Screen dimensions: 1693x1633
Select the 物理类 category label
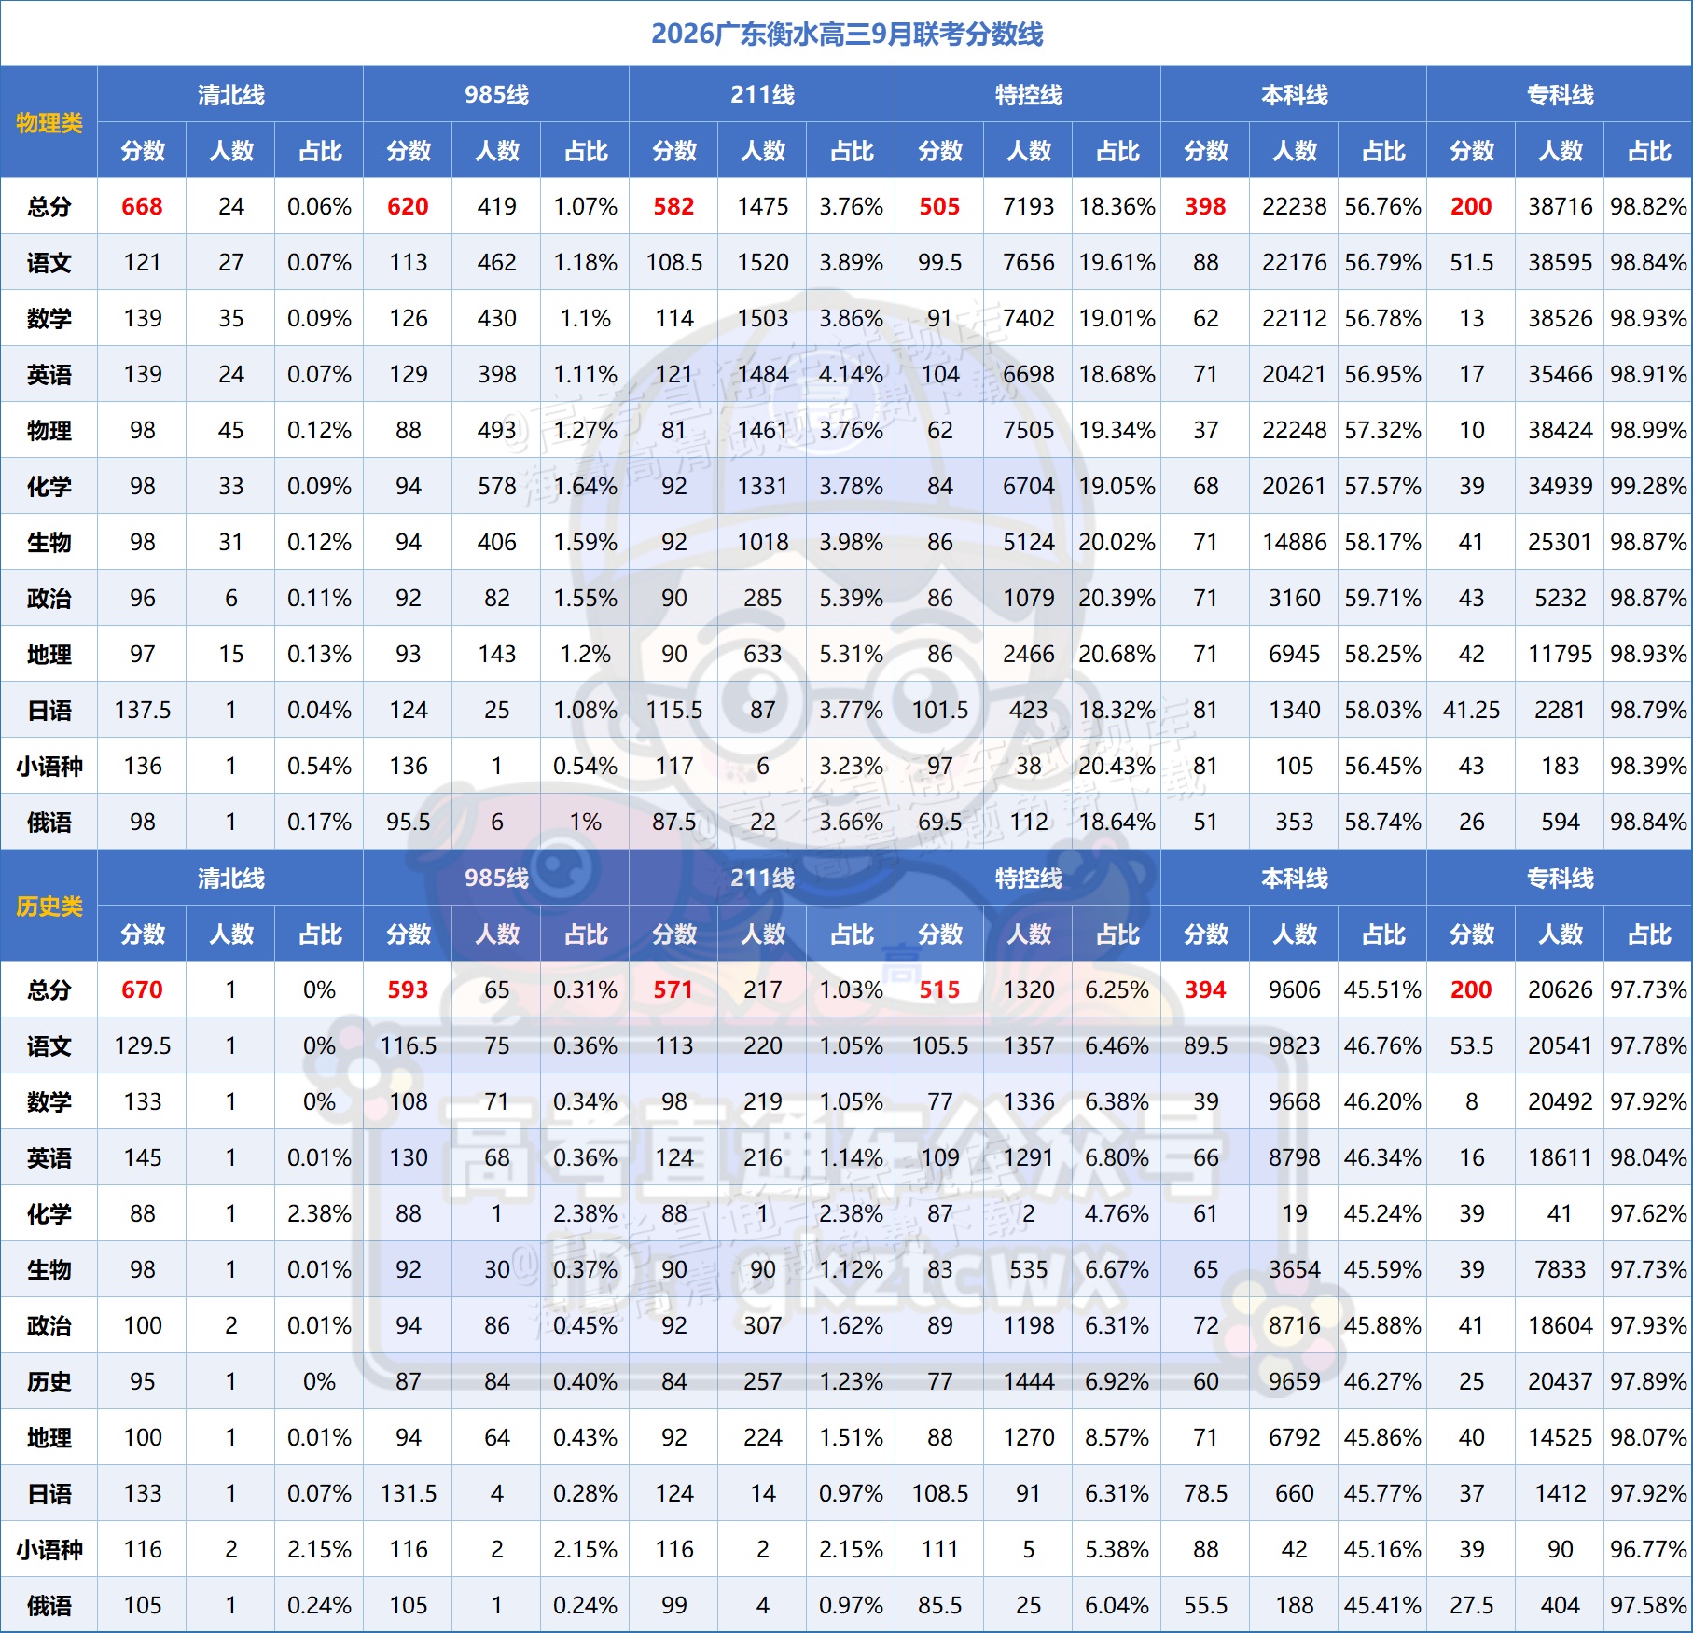[49, 123]
